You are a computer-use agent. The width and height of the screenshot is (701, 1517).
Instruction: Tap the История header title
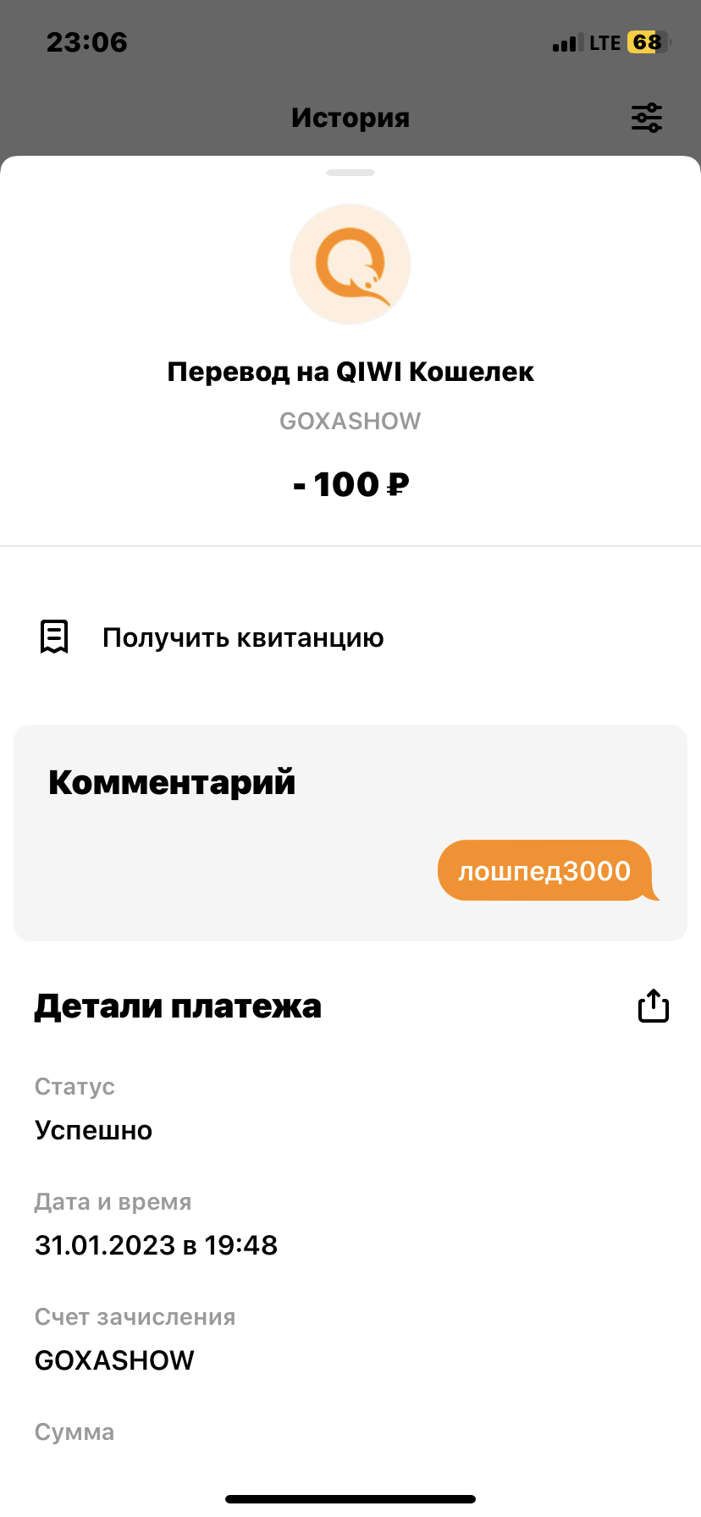350,118
